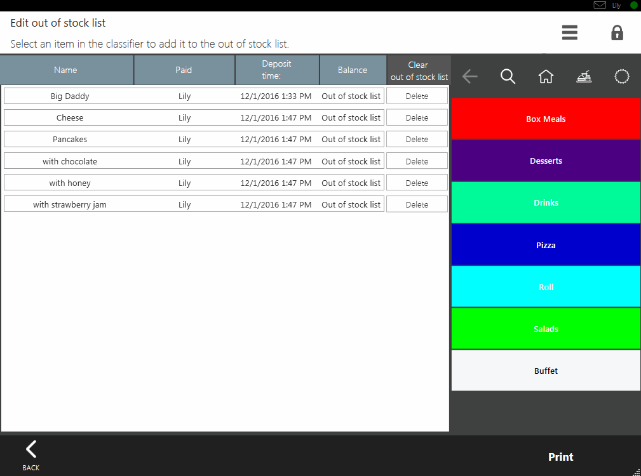The width and height of the screenshot is (641, 476).
Task: Open the Desserts category
Action: pos(546,161)
